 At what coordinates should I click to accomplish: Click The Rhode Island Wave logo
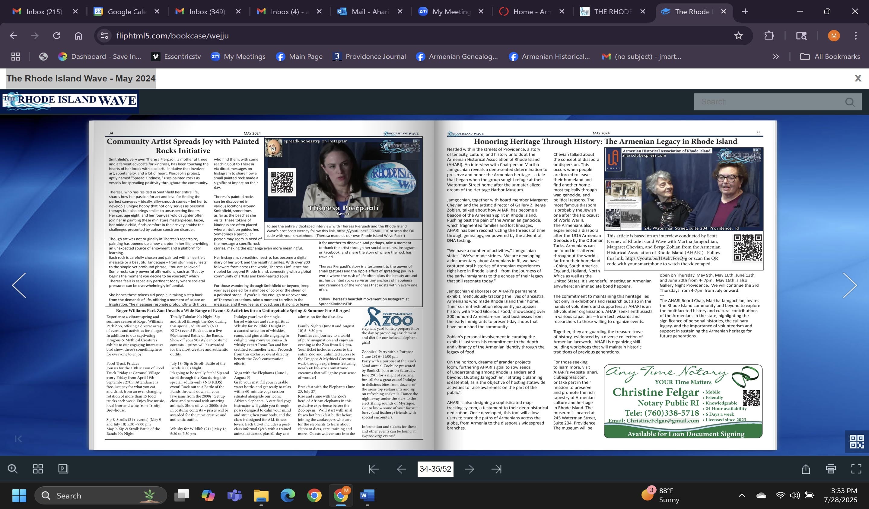pos(70,101)
